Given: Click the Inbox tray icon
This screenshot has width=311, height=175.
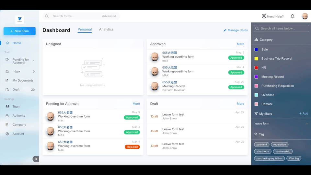Looking at the screenshot, I should pyautogui.click(x=7, y=72).
